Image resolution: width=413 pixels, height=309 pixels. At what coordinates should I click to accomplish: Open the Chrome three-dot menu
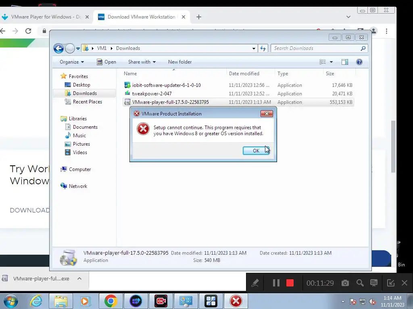click(386, 31)
